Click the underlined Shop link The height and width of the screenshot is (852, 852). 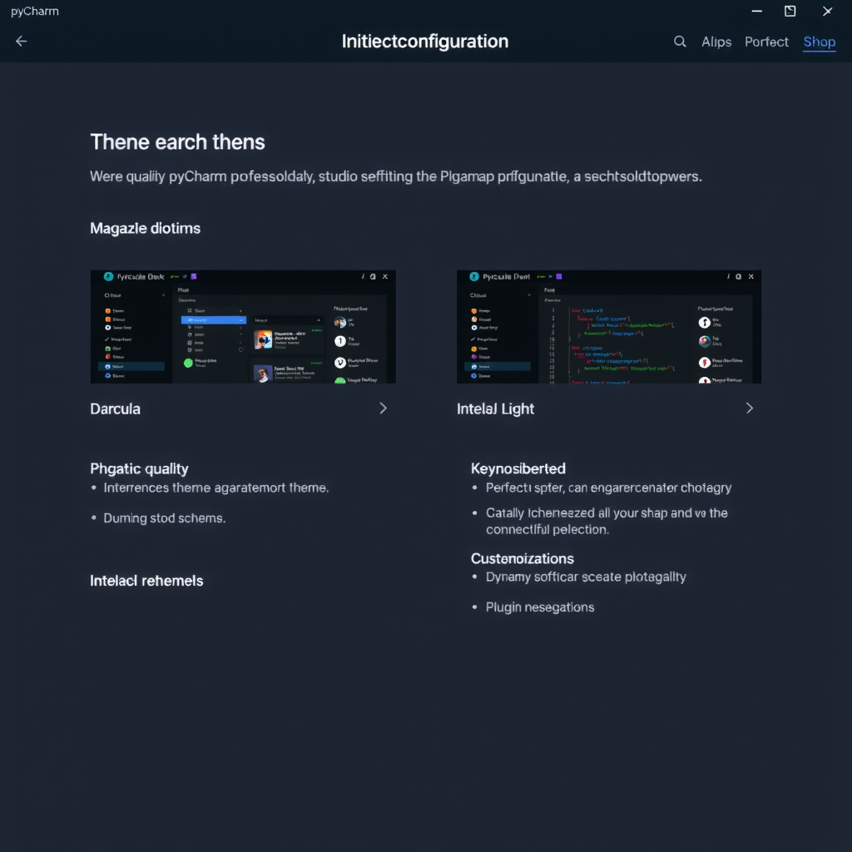pyautogui.click(x=819, y=42)
